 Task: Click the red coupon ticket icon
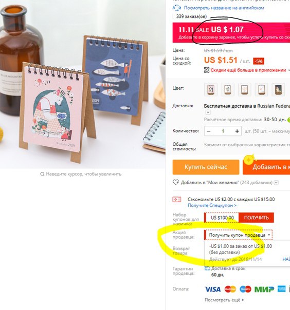click(x=177, y=200)
